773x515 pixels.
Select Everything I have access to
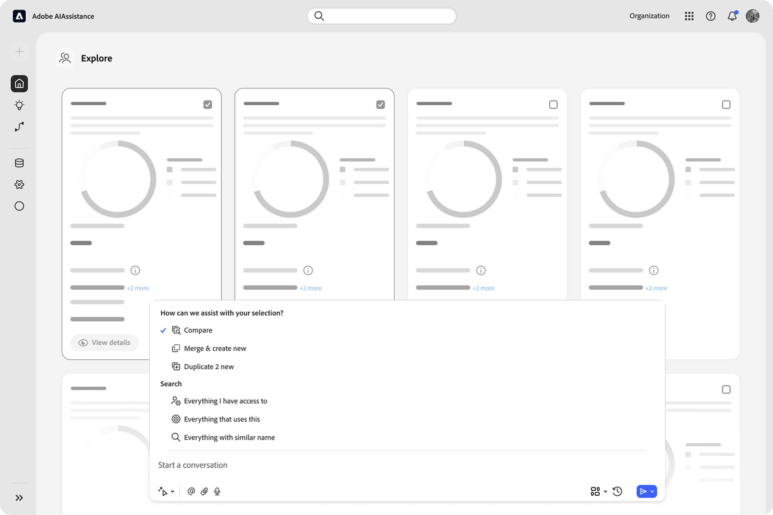click(226, 401)
